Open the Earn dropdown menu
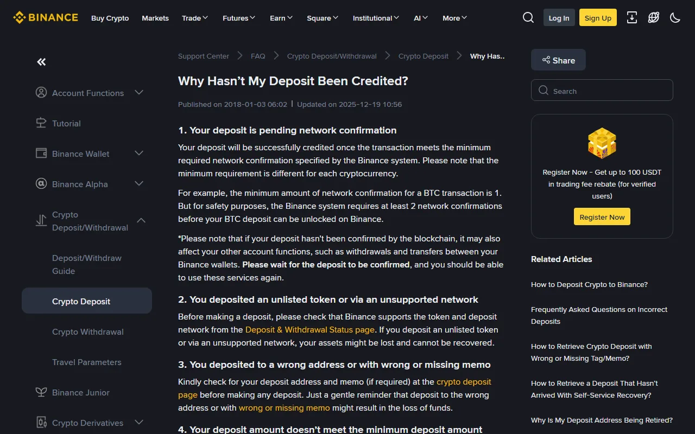 [x=281, y=18]
